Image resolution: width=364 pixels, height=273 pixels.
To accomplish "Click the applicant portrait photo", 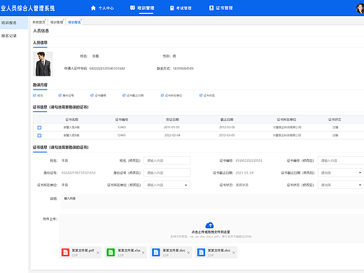I will (x=43, y=64).
